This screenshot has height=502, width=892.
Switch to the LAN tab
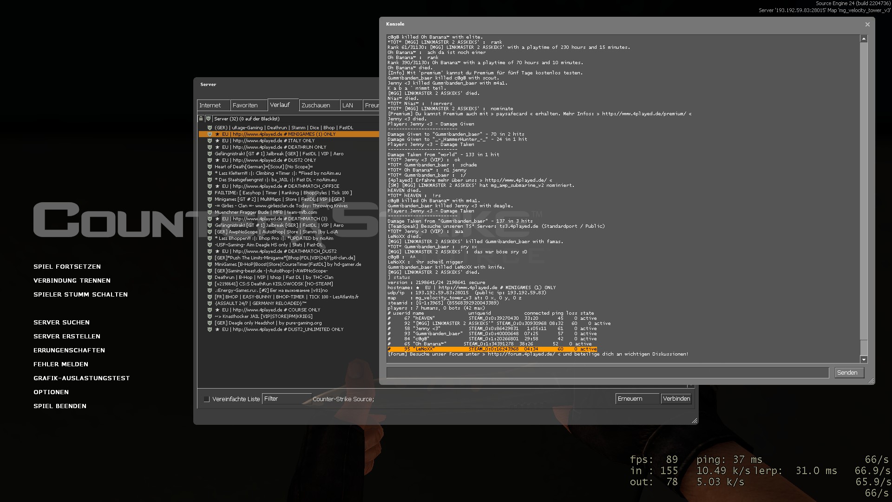[x=351, y=106]
